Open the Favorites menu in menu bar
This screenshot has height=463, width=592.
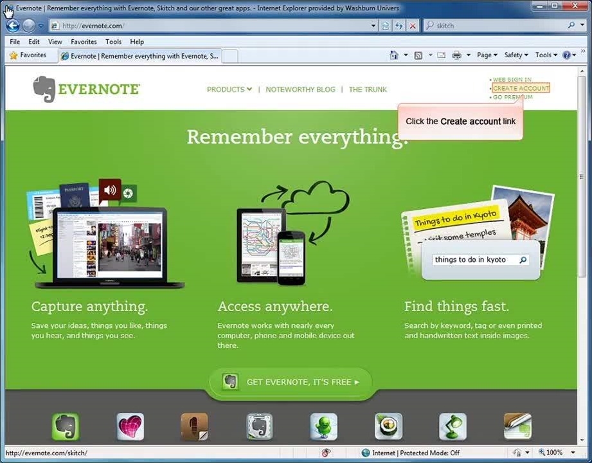point(84,42)
